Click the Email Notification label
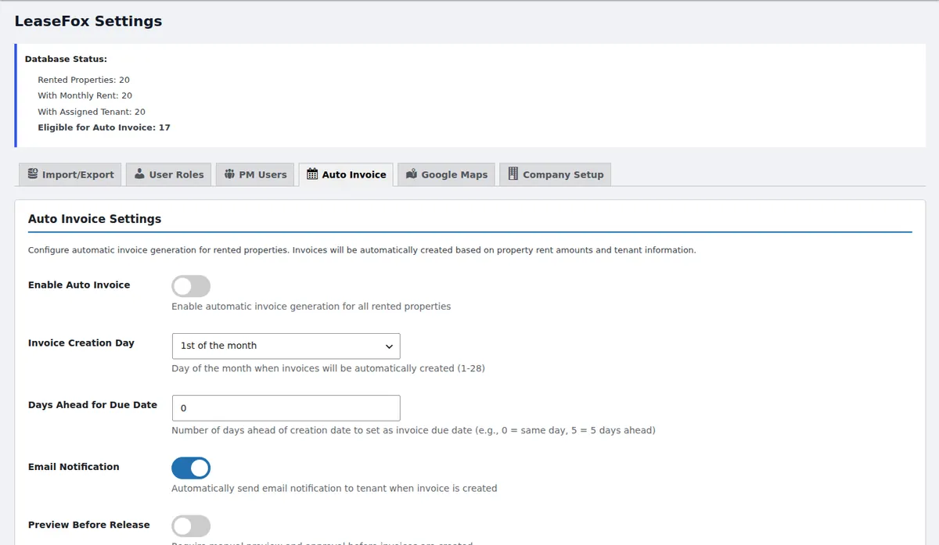The width and height of the screenshot is (939, 545). pyautogui.click(x=74, y=467)
